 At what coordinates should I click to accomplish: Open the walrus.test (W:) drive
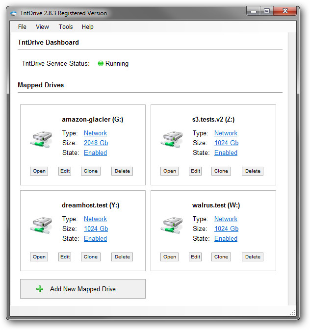tap(170, 257)
